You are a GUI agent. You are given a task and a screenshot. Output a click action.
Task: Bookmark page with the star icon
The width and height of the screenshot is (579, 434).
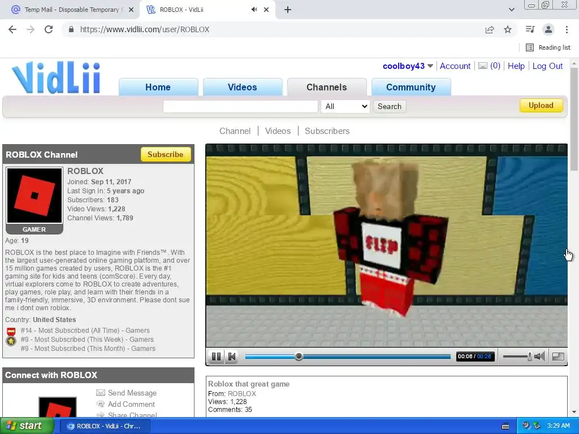(508, 29)
